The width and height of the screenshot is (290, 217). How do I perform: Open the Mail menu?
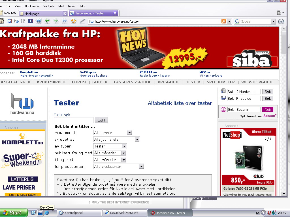point(61,6)
